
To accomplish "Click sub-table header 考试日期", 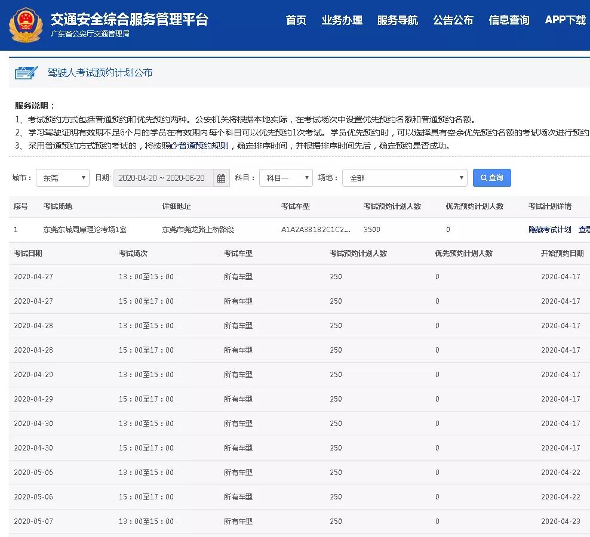I will coord(28,253).
